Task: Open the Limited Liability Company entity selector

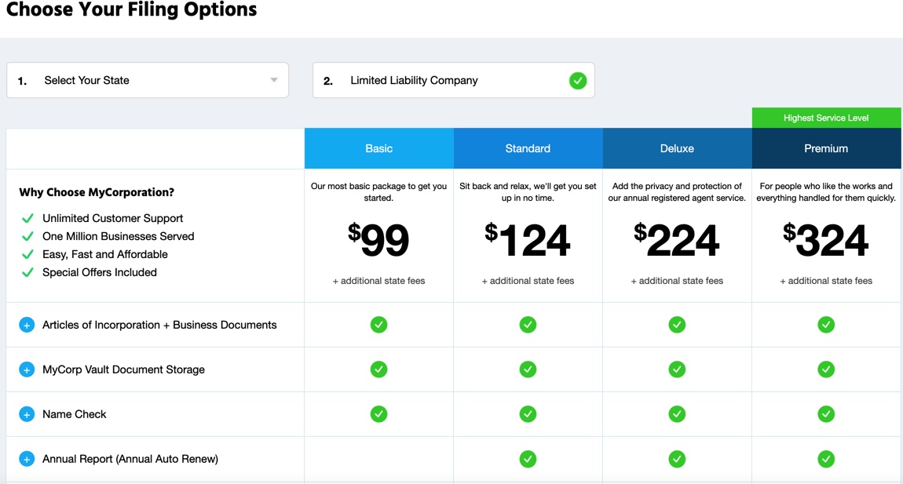Action: tap(454, 80)
